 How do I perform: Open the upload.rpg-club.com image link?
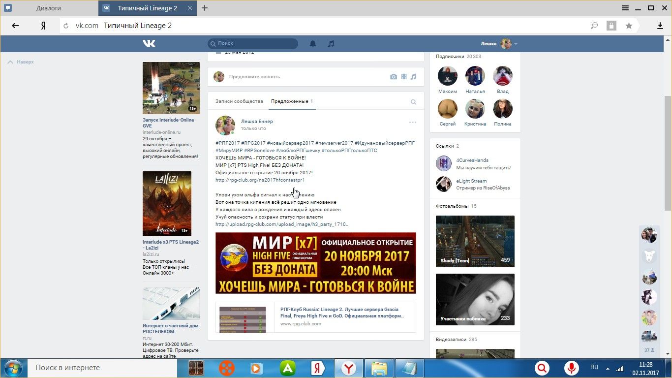[x=282, y=224]
